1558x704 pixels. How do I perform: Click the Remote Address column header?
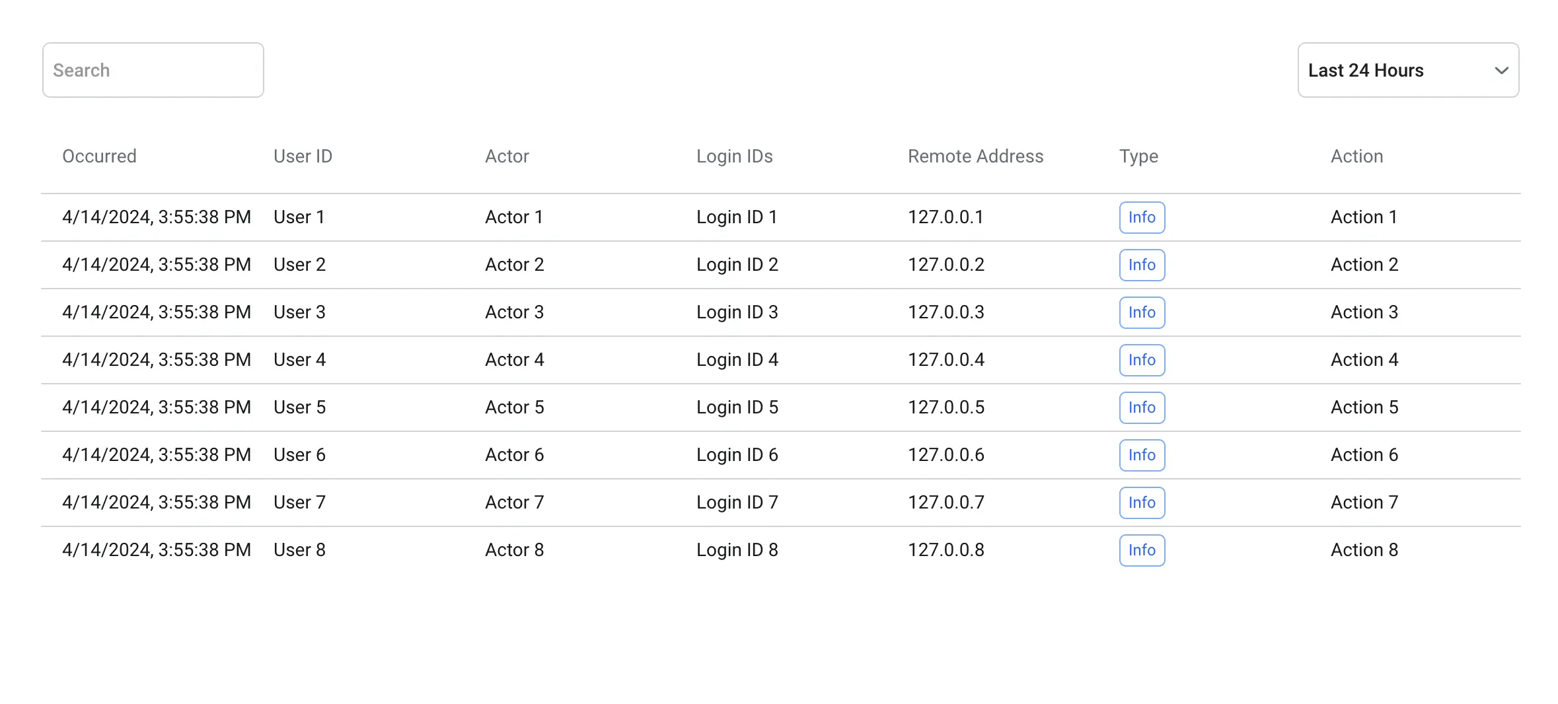(975, 157)
